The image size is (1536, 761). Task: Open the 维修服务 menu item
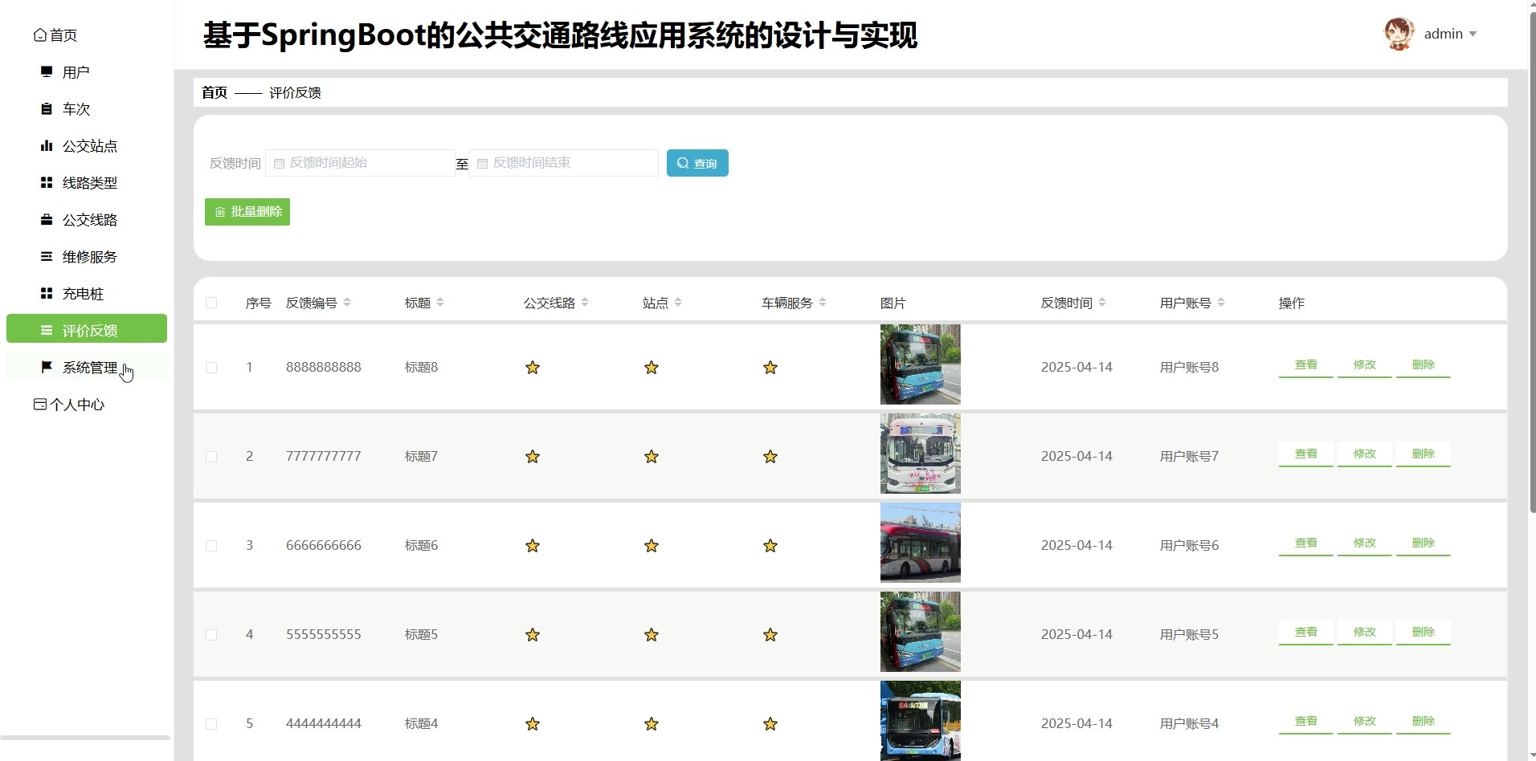pos(89,257)
